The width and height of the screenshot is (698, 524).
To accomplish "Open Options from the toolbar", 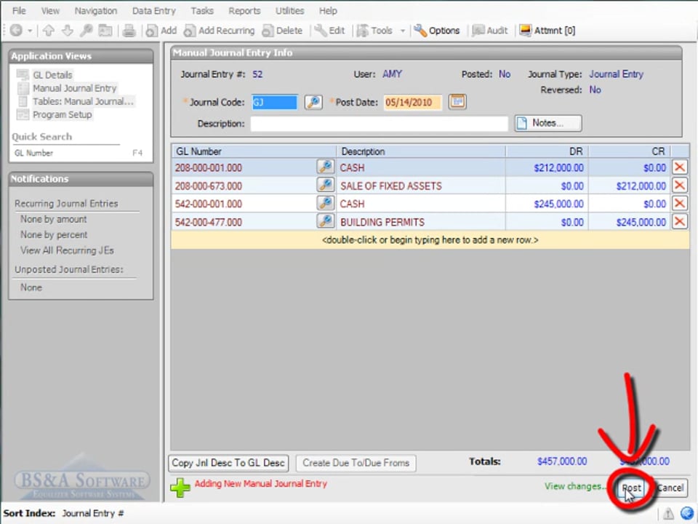I will pyautogui.click(x=437, y=31).
